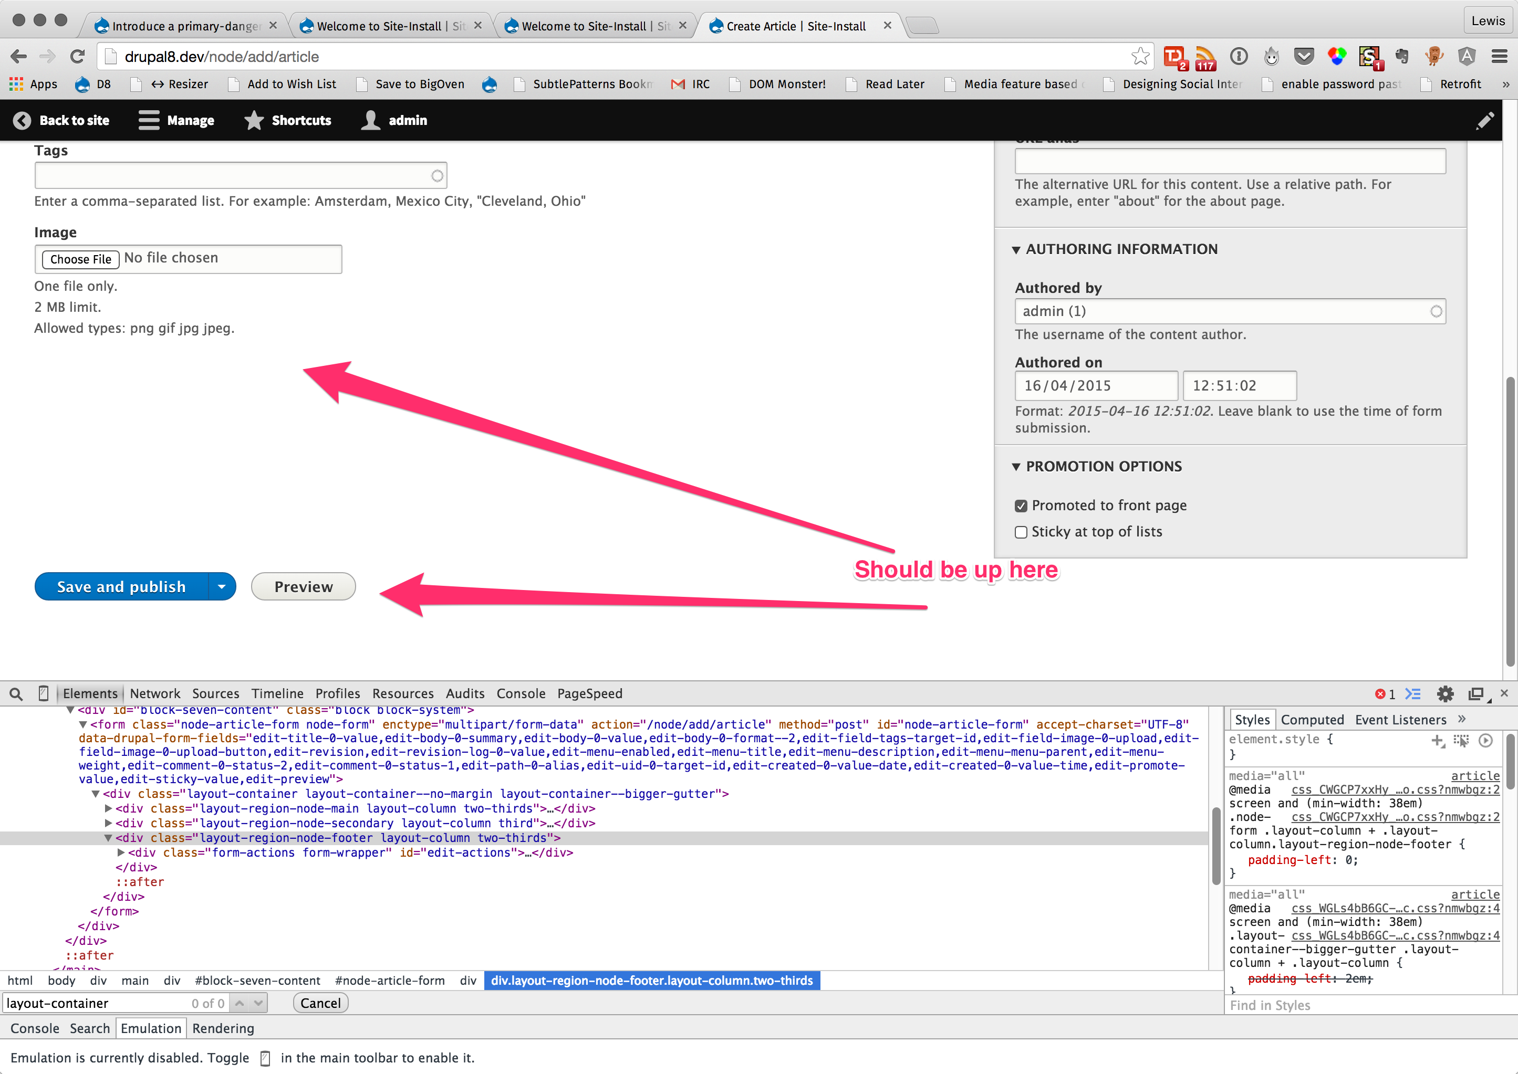Uncheck Promoted to front page
Image resolution: width=1518 pixels, height=1074 pixels.
tap(1021, 506)
